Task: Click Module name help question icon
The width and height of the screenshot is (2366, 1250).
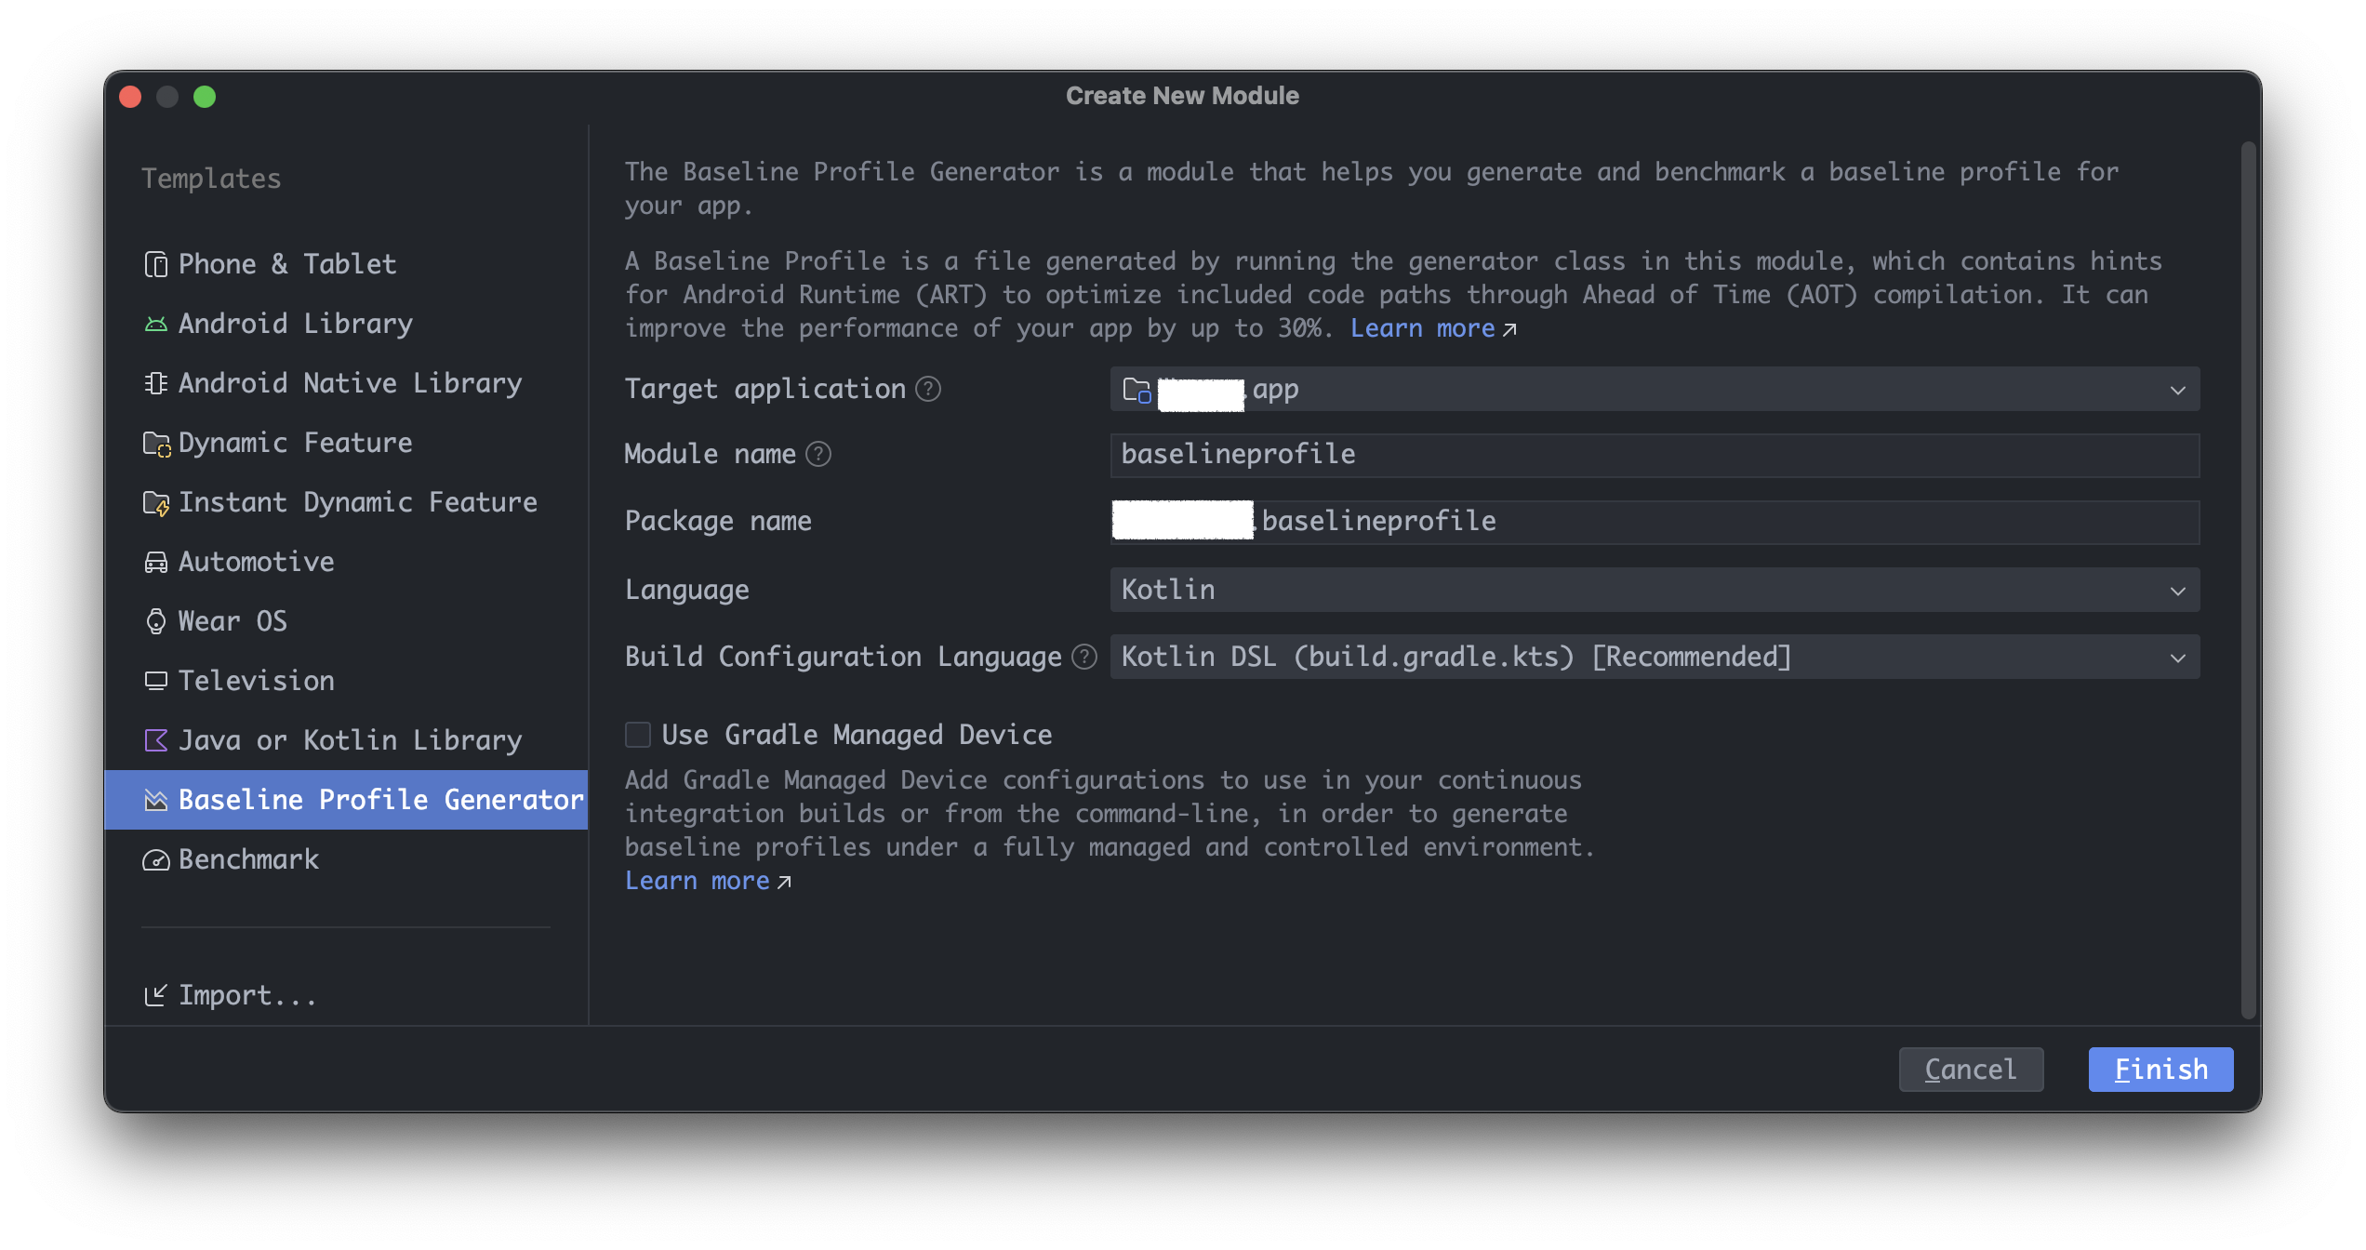Action: (x=817, y=454)
